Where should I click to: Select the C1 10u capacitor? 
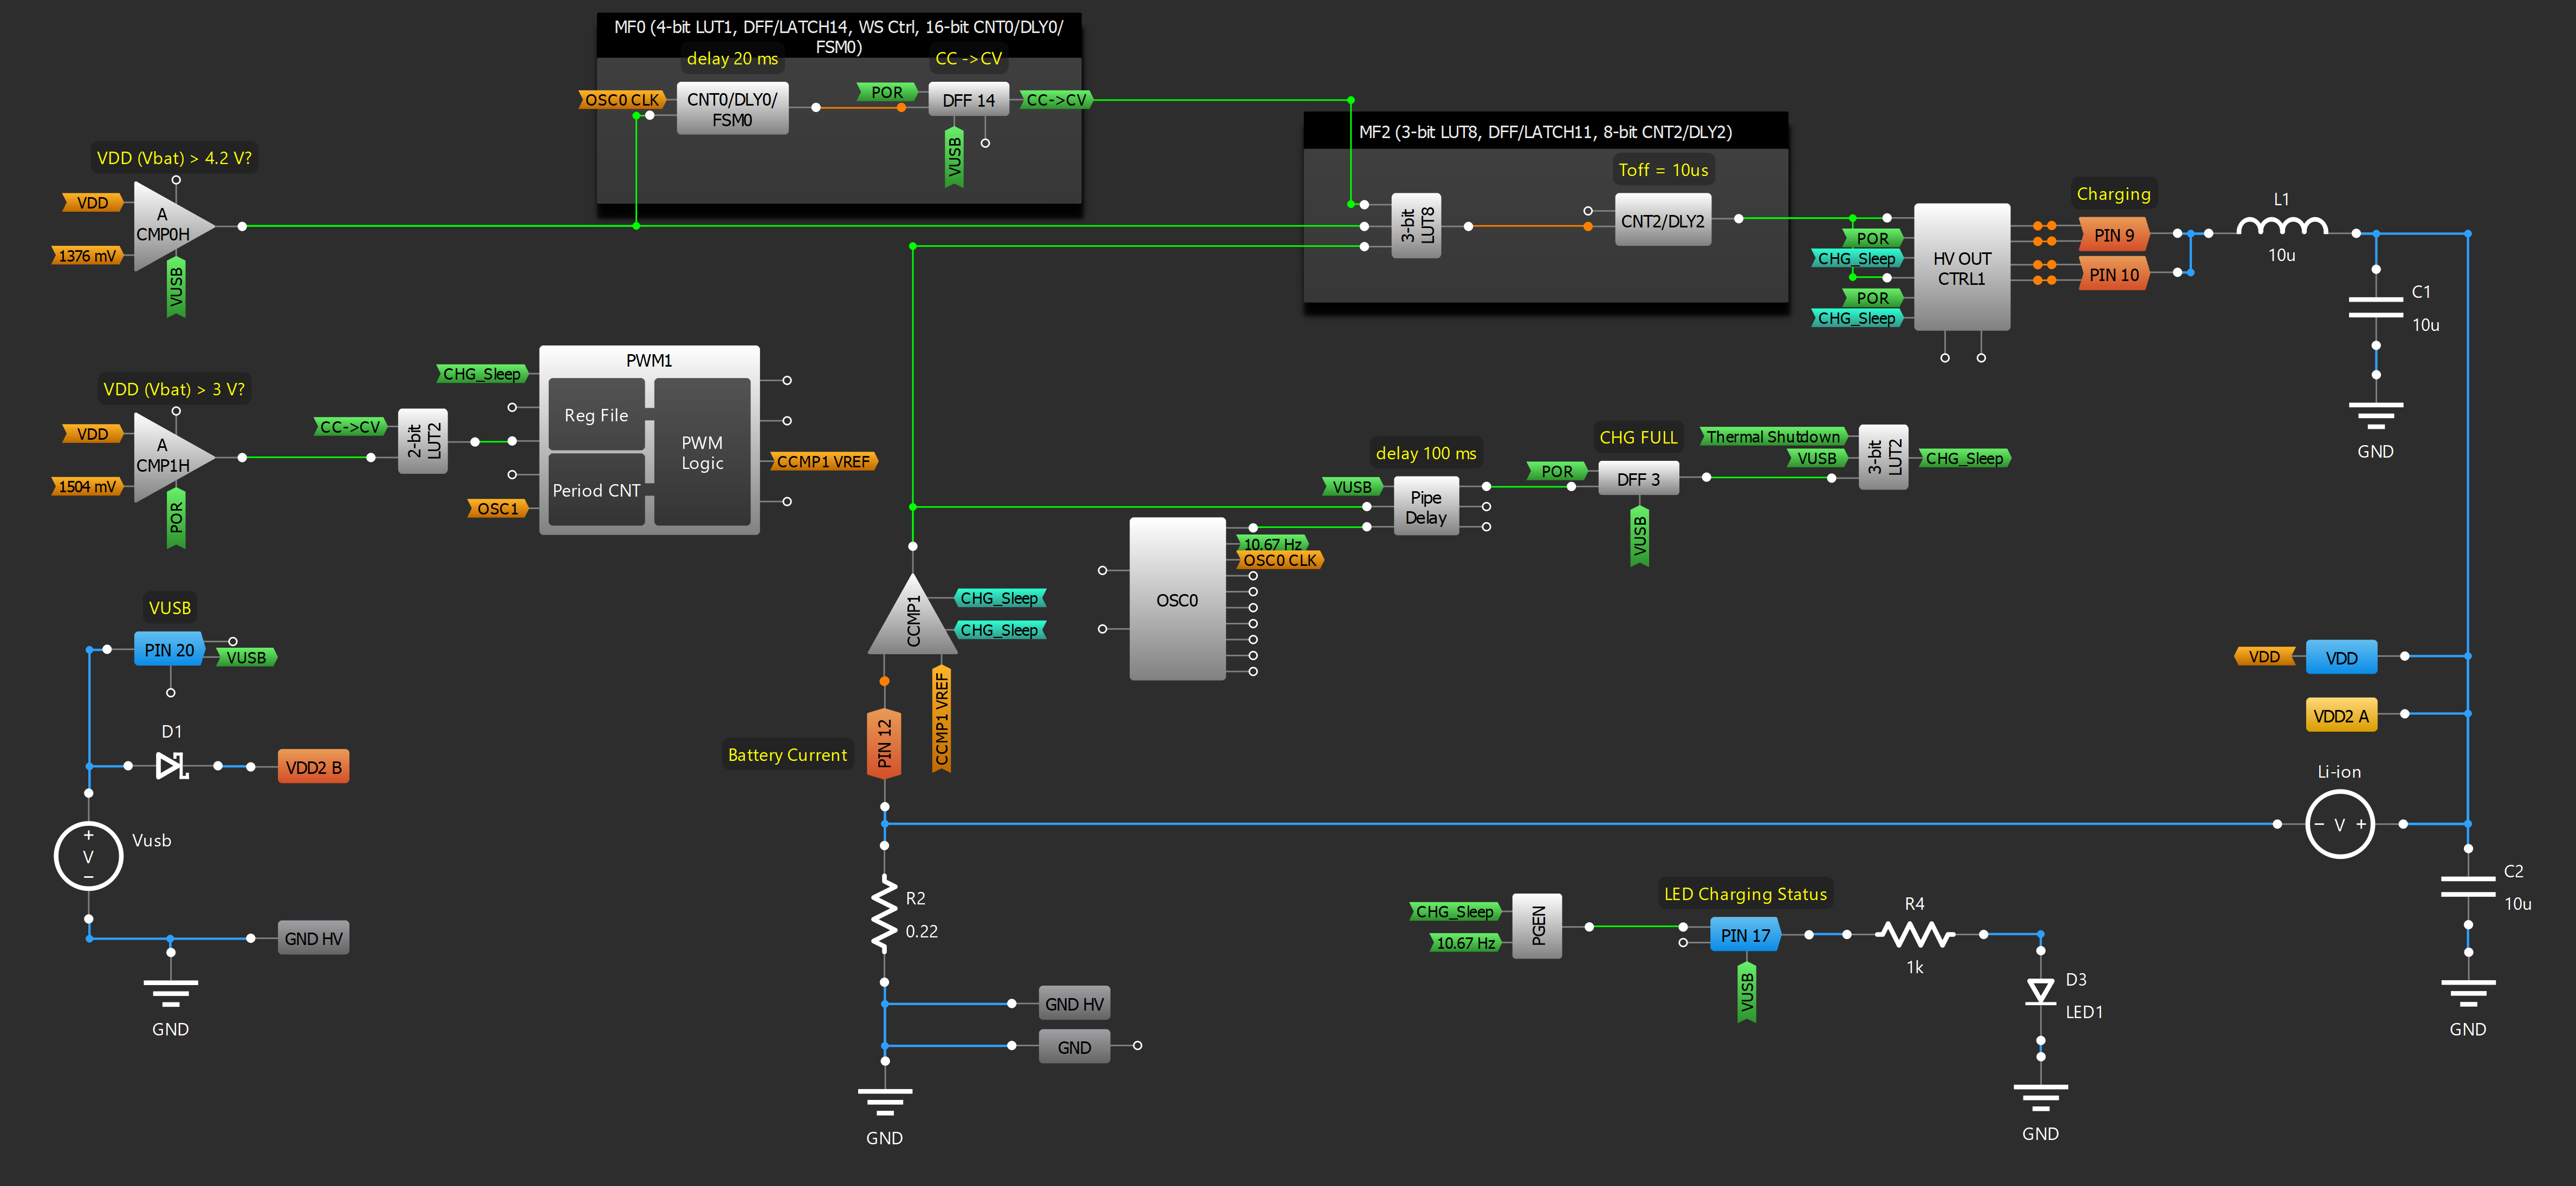coord(2375,307)
